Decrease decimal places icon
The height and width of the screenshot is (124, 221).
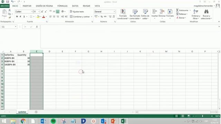pyautogui.click(x=114, y=17)
